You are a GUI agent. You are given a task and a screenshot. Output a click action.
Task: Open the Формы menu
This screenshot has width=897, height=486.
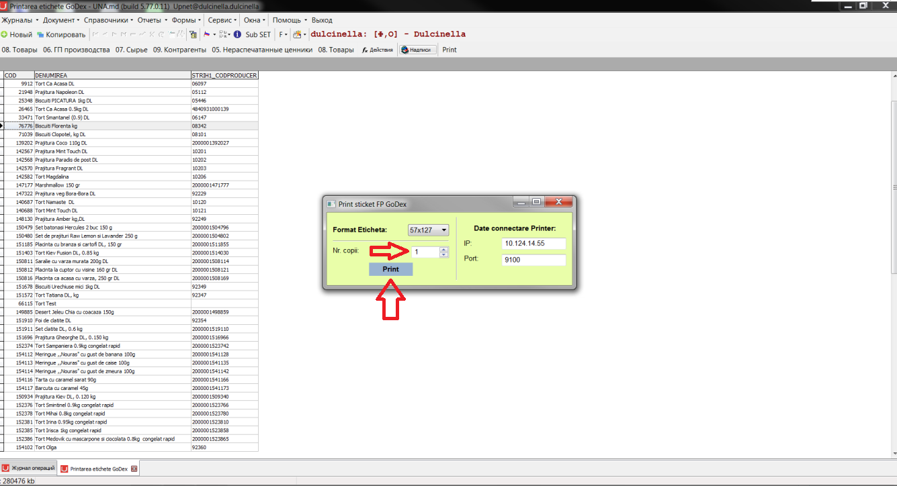[186, 20]
